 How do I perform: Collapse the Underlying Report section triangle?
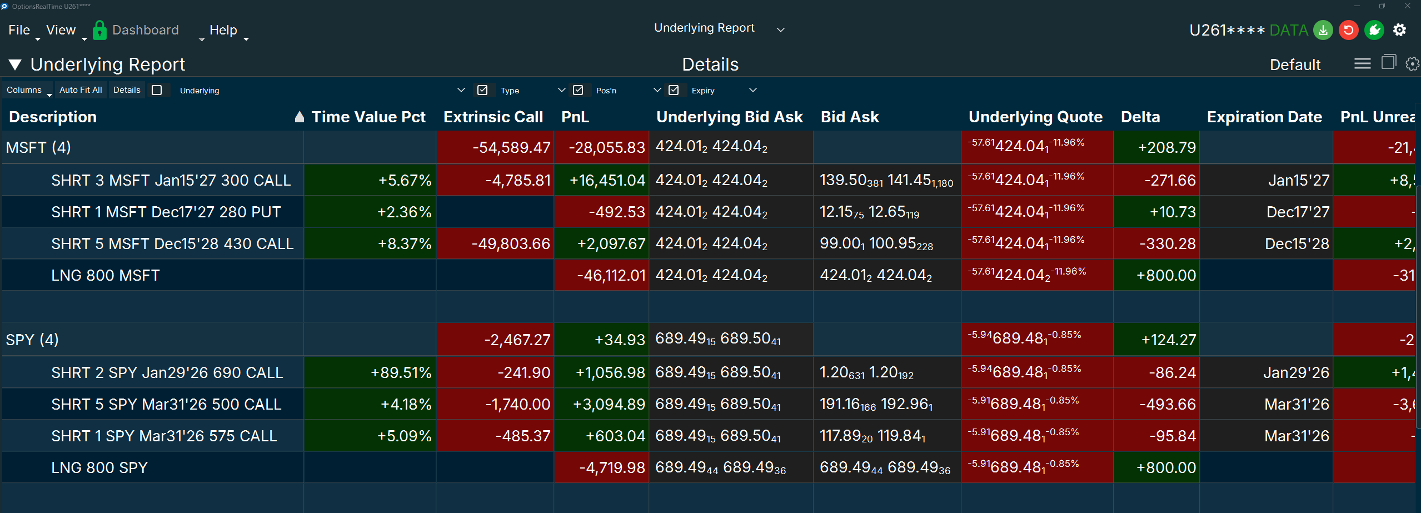15,64
